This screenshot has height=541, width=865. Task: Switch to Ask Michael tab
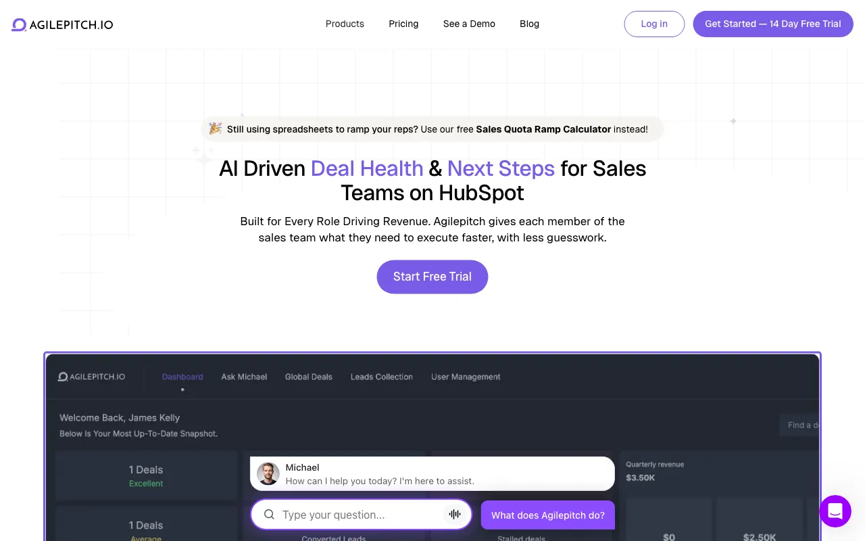[x=244, y=377]
